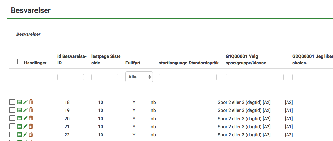The height and width of the screenshot is (141, 333).
Task: Tick the checkbox for response 22
Action: (12, 134)
